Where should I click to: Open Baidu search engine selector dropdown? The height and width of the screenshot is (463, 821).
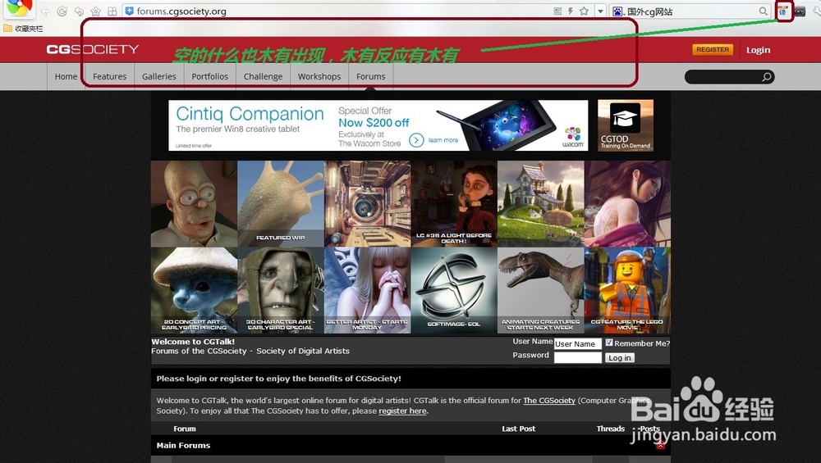[x=618, y=11]
